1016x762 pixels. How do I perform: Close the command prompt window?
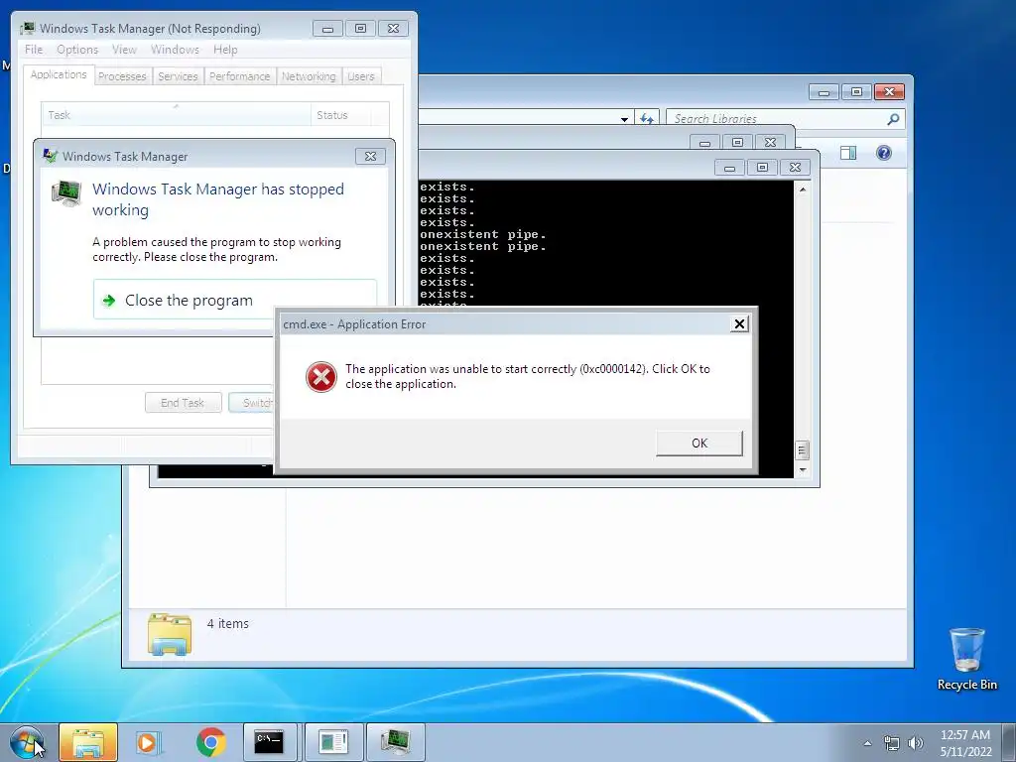[795, 167]
